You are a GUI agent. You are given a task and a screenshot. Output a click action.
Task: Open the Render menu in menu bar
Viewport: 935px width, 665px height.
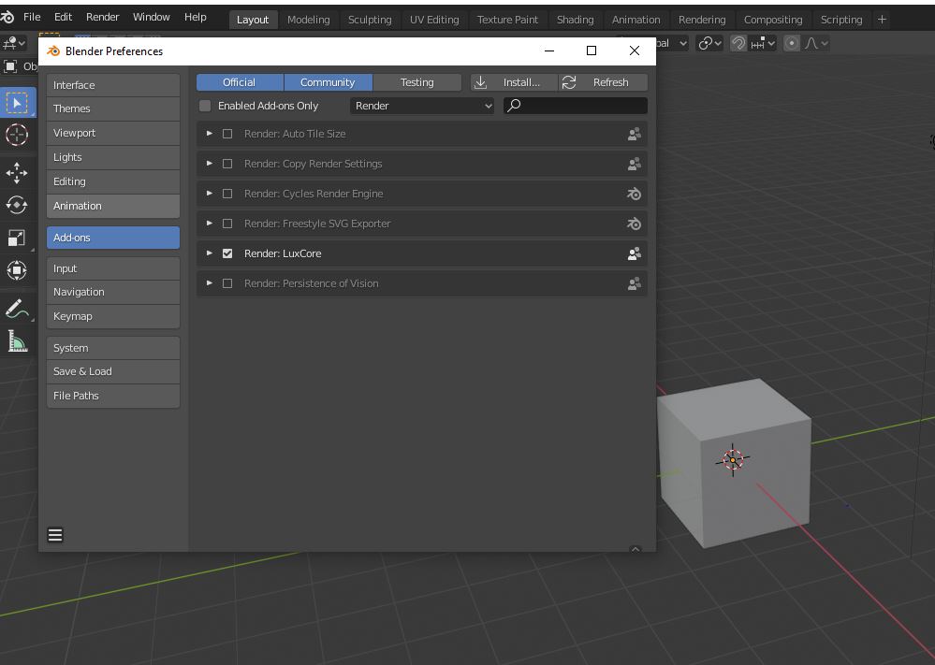click(102, 17)
